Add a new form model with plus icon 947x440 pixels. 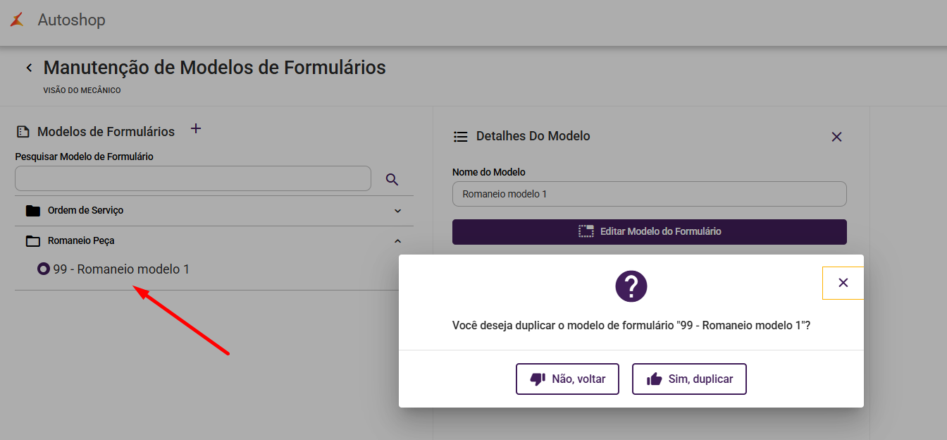[x=196, y=128]
